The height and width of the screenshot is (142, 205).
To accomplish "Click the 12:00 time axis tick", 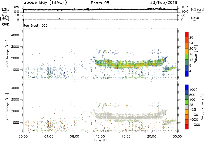I will tap(100, 137).
